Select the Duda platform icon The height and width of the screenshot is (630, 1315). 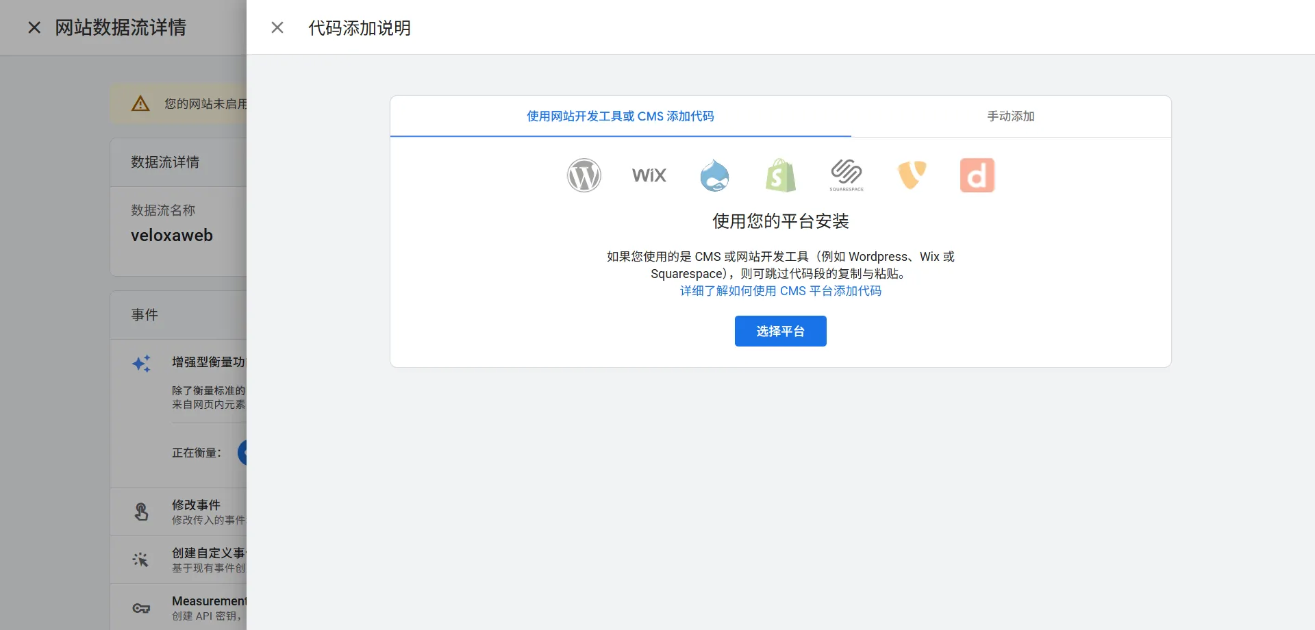(977, 175)
